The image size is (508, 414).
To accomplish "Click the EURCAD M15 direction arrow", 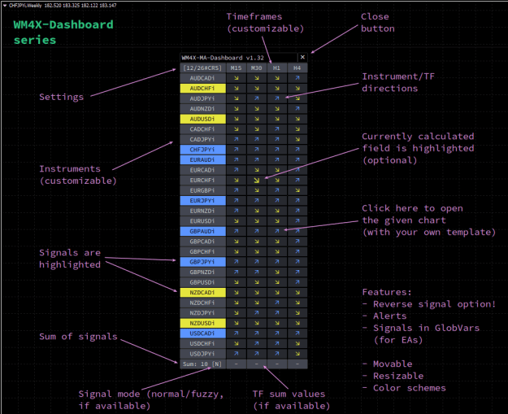I will tap(237, 170).
